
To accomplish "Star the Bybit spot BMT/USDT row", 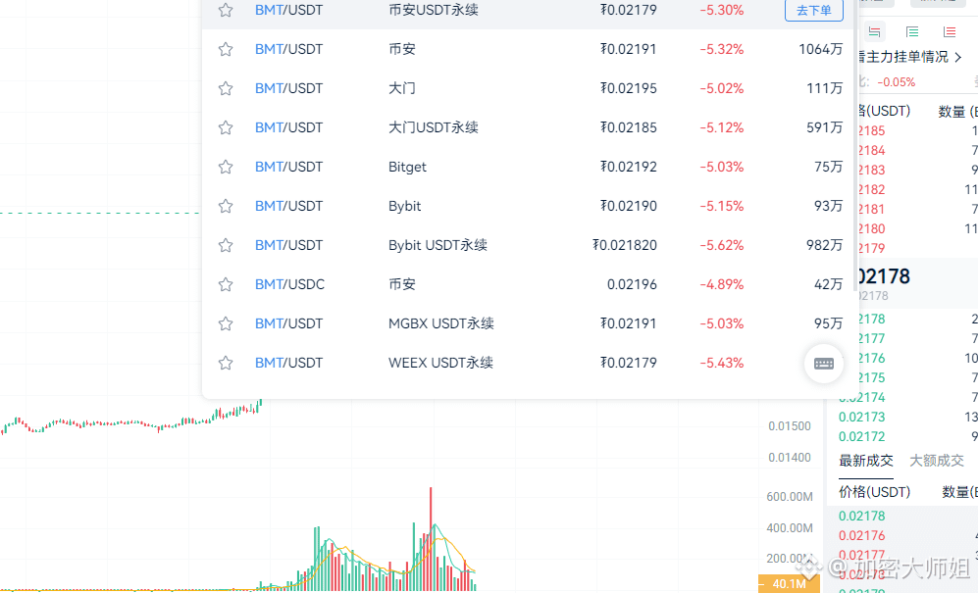I will [x=226, y=207].
